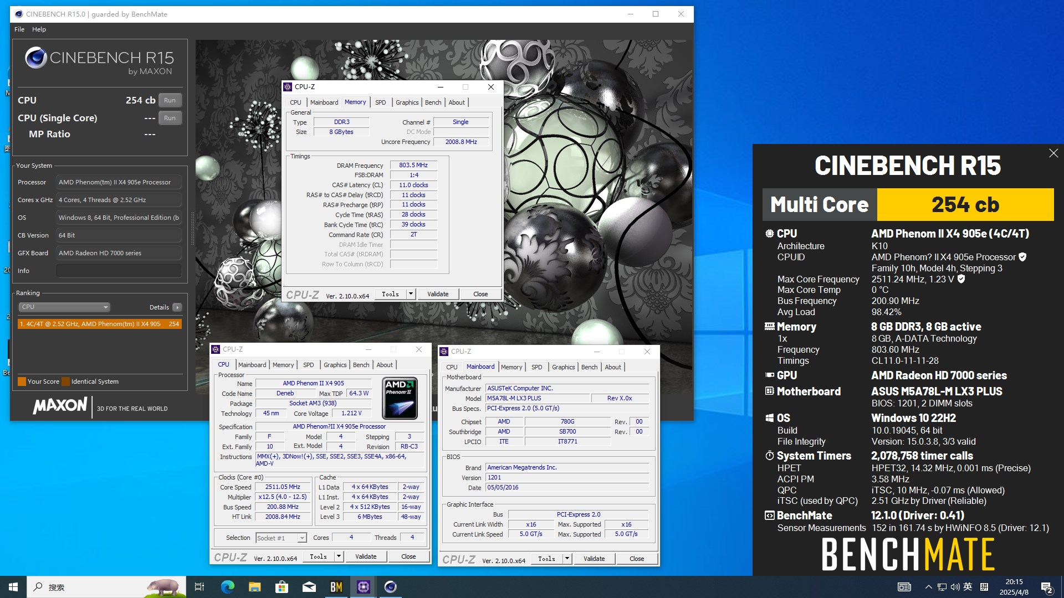The width and height of the screenshot is (1064, 598).
Task: Open Socket #1 selection dropdown
Action: 281,538
